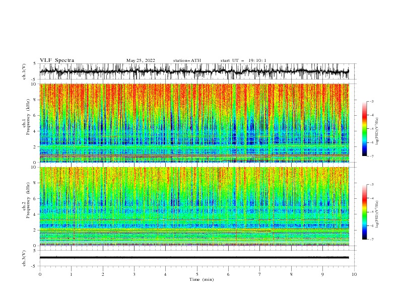The image size is (399, 308).
Task: Click the "VLF Spectra" title text
Action: click(57, 60)
